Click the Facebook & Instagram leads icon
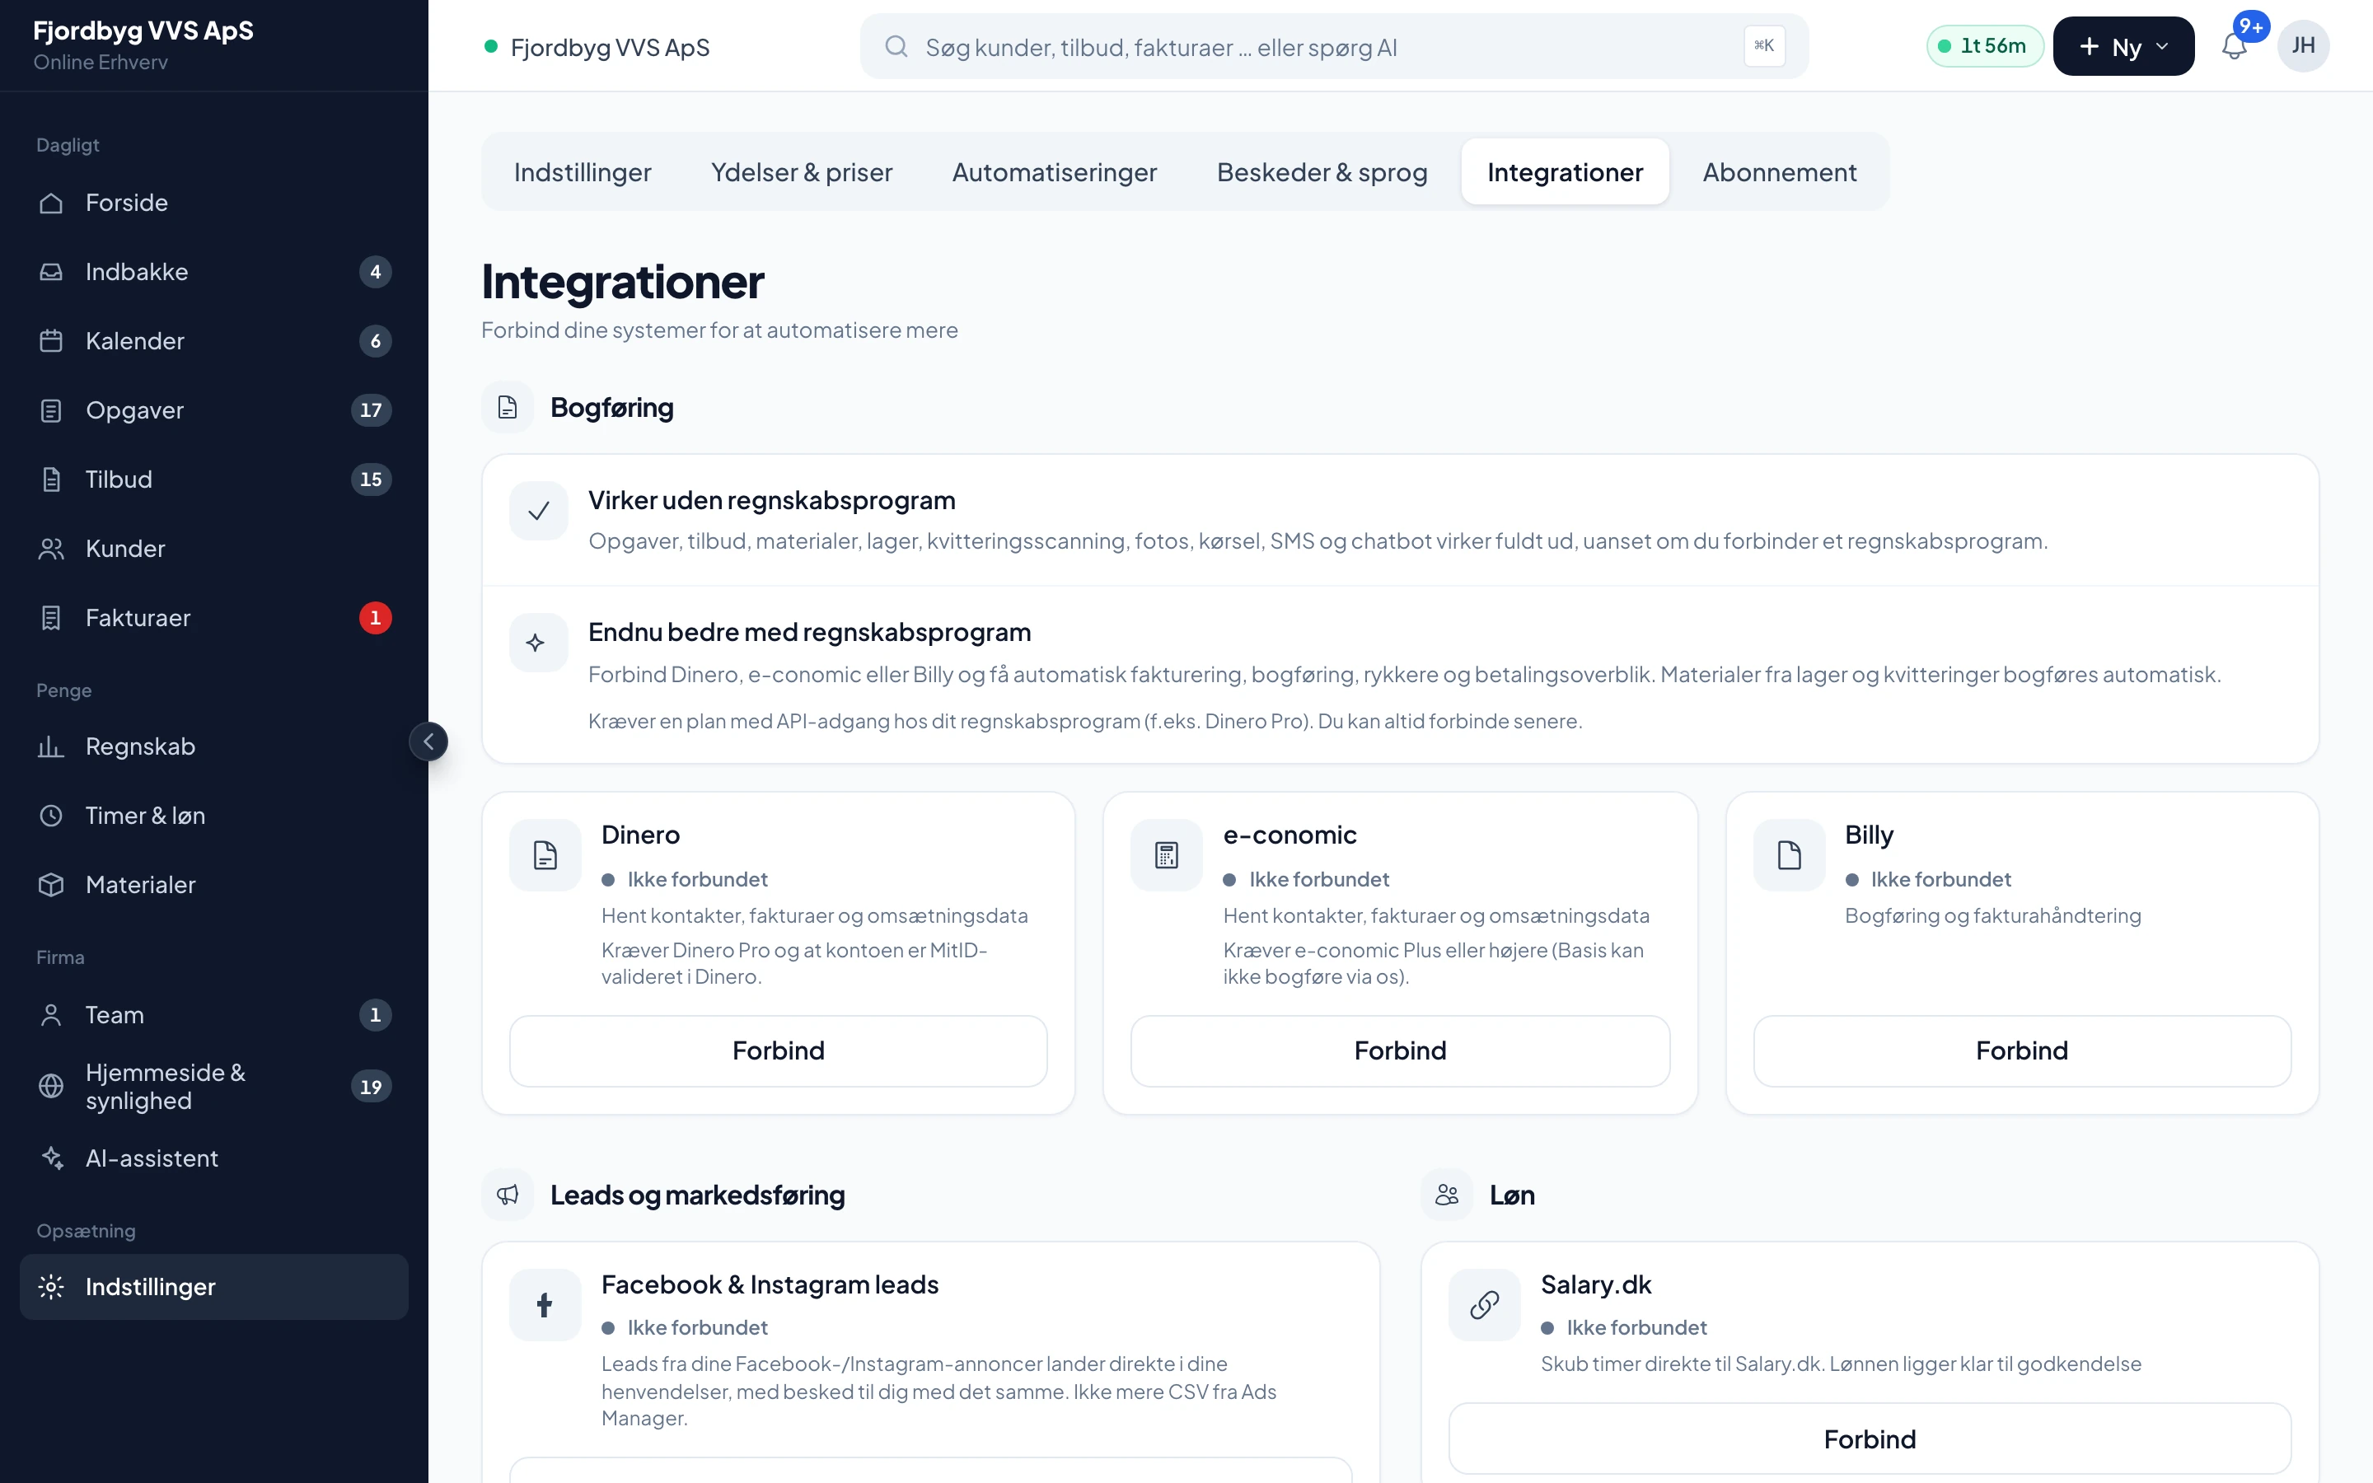Viewport: 2373px width, 1483px height. [545, 1304]
